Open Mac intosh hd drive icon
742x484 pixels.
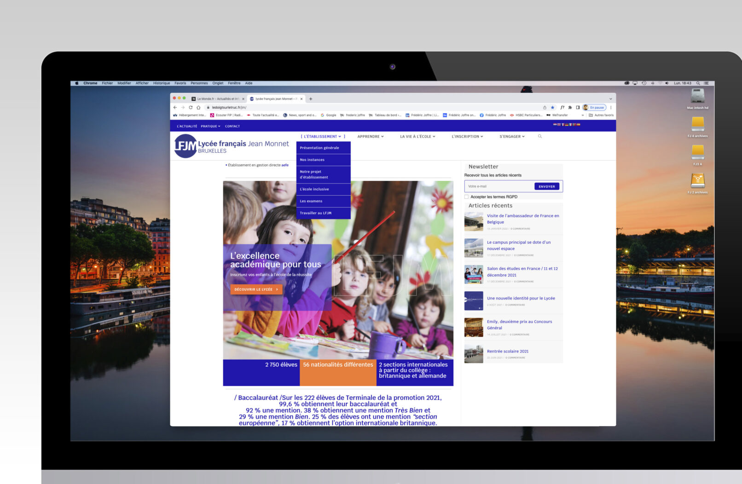click(697, 96)
